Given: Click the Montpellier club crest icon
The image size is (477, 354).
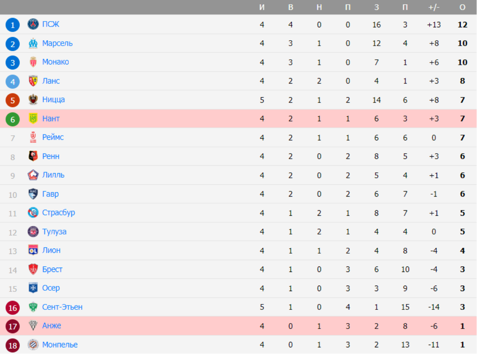Looking at the screenshot, I should [33, 345].
